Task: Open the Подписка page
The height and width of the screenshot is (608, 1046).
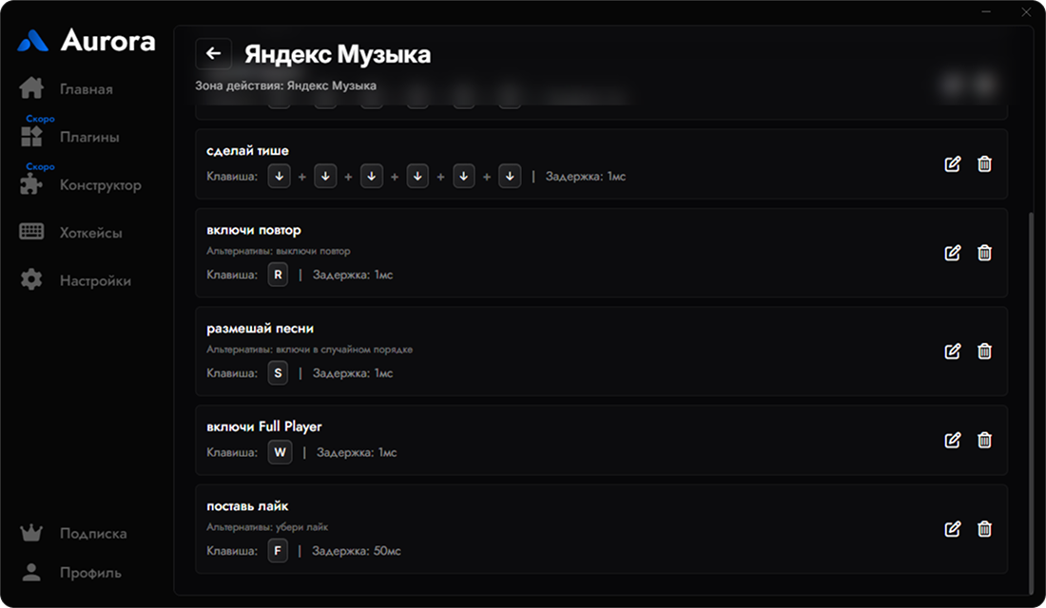Action: [92, 534]
